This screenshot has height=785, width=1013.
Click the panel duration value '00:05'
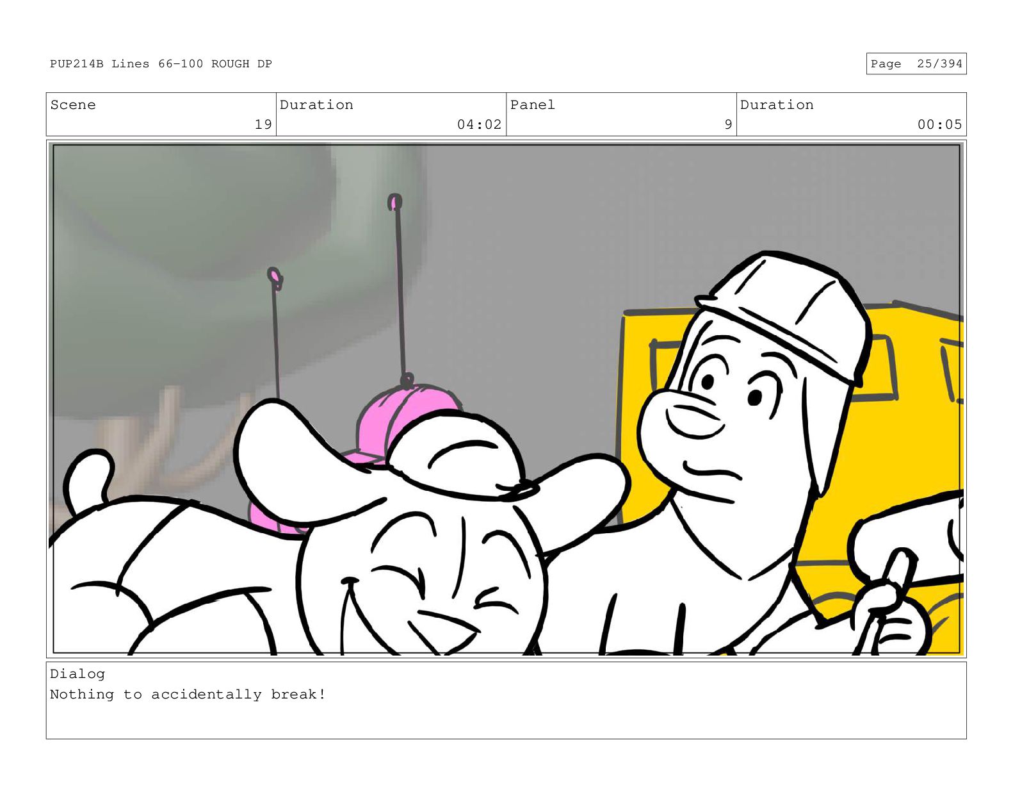tap(939, 124)
